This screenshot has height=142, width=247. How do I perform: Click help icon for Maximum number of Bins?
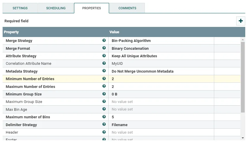(x=104, y=117)
